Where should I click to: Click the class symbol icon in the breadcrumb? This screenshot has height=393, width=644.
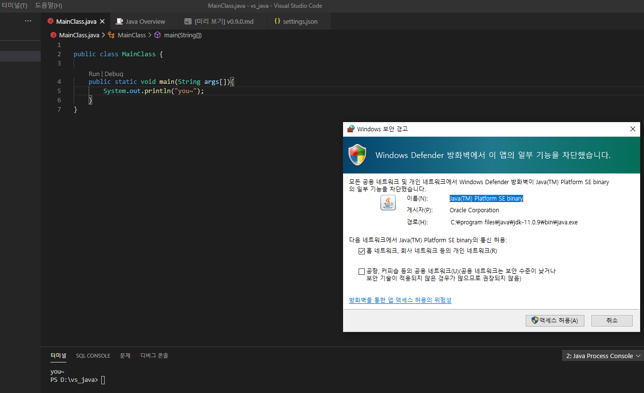coord(111,35)
